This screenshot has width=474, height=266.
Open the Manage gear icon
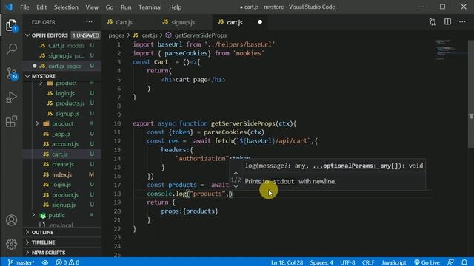click(12, 244)
